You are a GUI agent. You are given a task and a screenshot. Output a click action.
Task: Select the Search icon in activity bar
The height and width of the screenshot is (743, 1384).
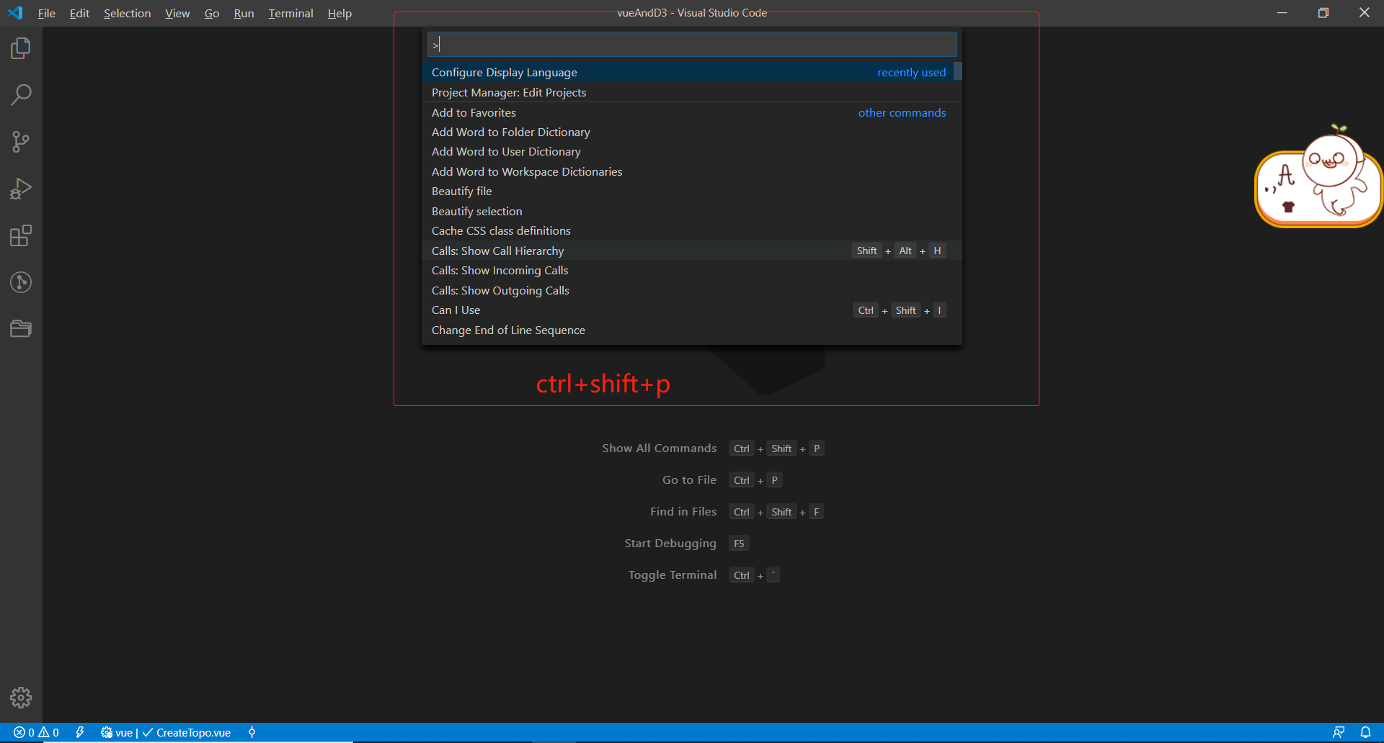pos(21,94)
